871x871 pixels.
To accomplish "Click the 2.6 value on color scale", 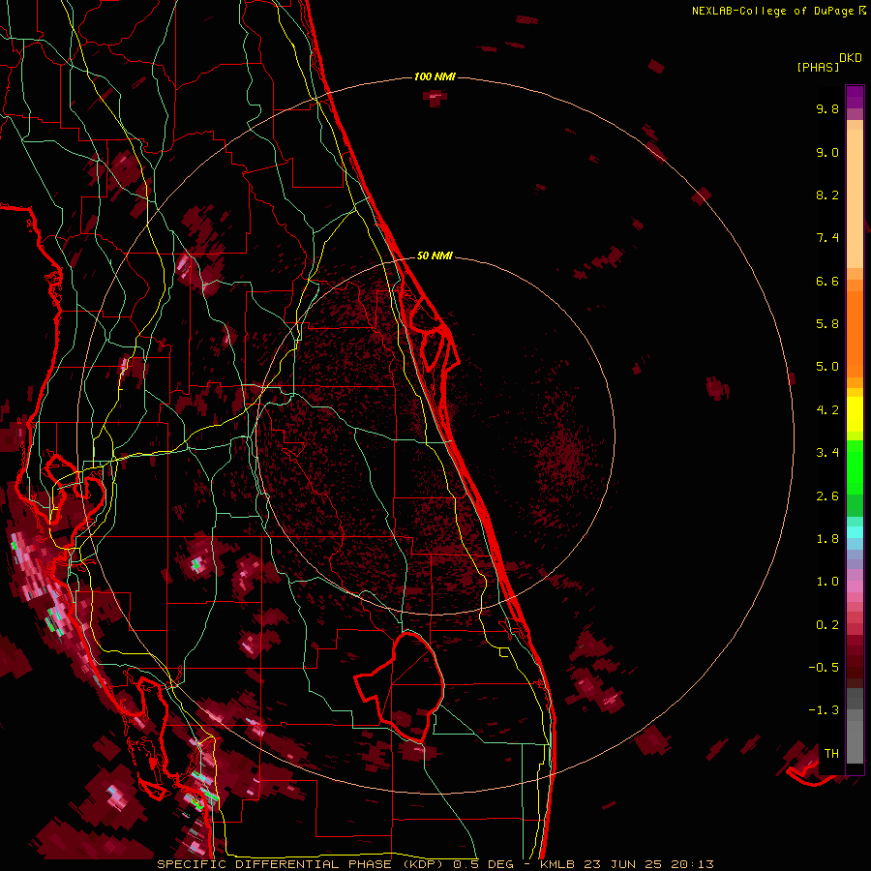I will pos(827,496).
